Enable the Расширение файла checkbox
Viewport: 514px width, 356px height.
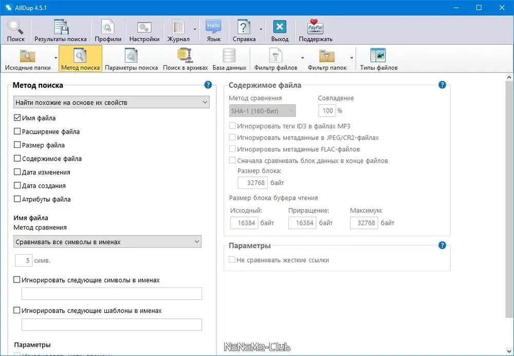[17, 132]
